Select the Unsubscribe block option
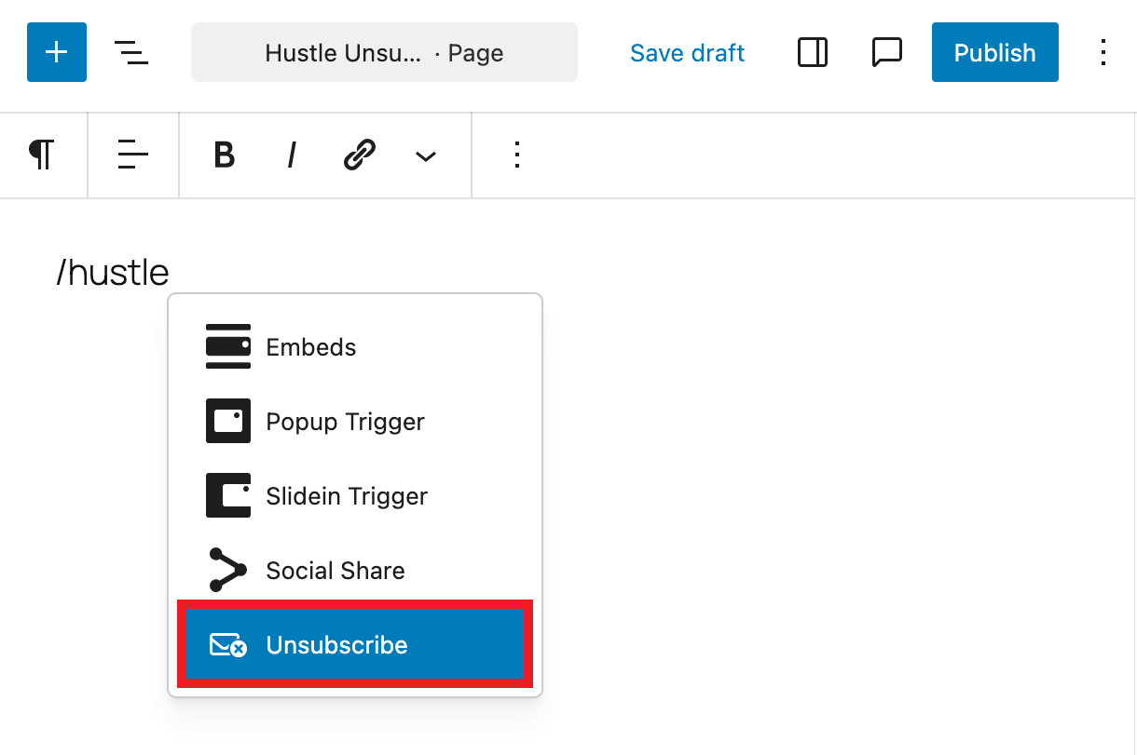1137x755 pixels. pos(355,645)
